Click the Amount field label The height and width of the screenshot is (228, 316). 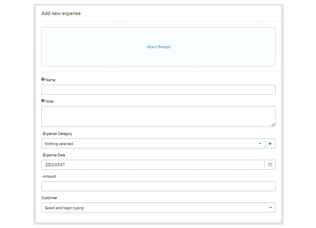click(50, 176)
